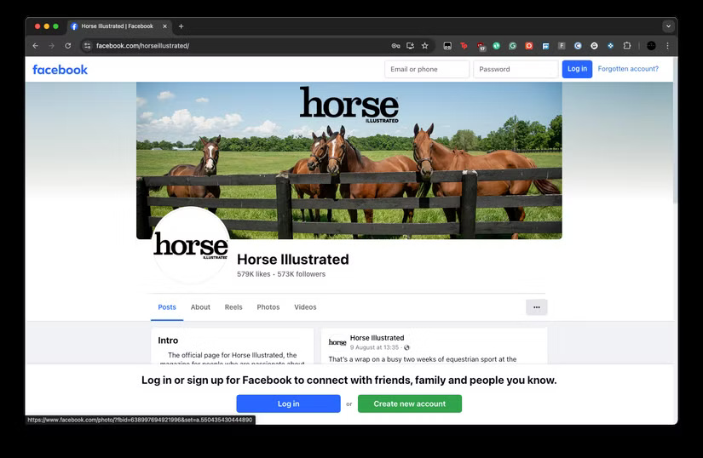The height and width of the screenshot is (458, 703).
Task: Click Create new account button
Action: click(x=410, y=404)
